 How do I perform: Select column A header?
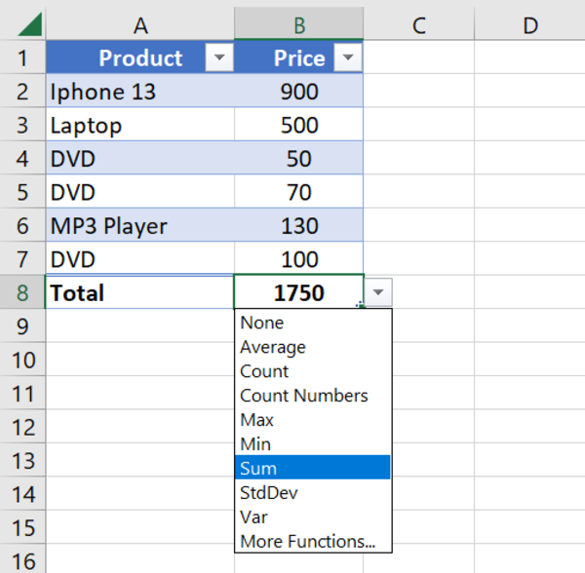pos(140,25)
